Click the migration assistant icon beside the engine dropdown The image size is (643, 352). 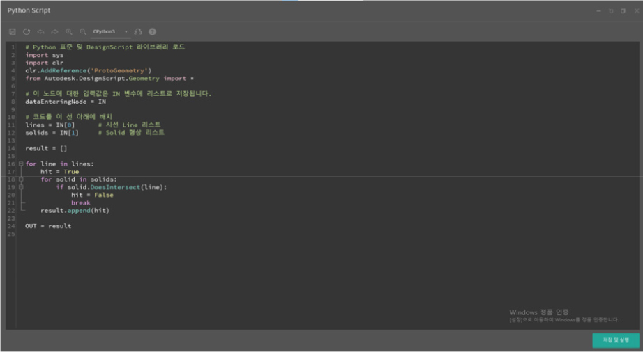click(138, 32)
